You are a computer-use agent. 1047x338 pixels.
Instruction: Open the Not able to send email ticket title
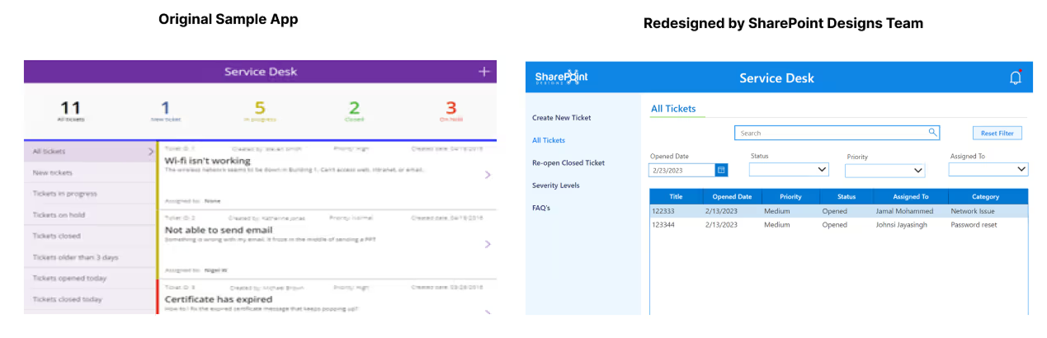pyautogui.click(x=219, y=230)
